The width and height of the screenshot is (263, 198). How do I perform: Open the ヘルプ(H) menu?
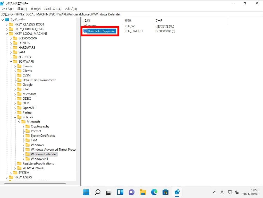point(71,9)
